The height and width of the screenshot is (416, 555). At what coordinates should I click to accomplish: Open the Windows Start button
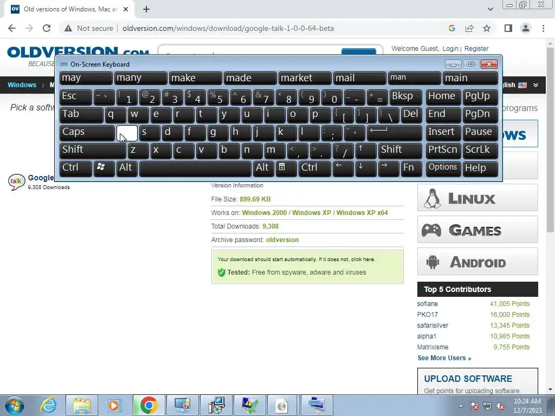pos(14,405)
